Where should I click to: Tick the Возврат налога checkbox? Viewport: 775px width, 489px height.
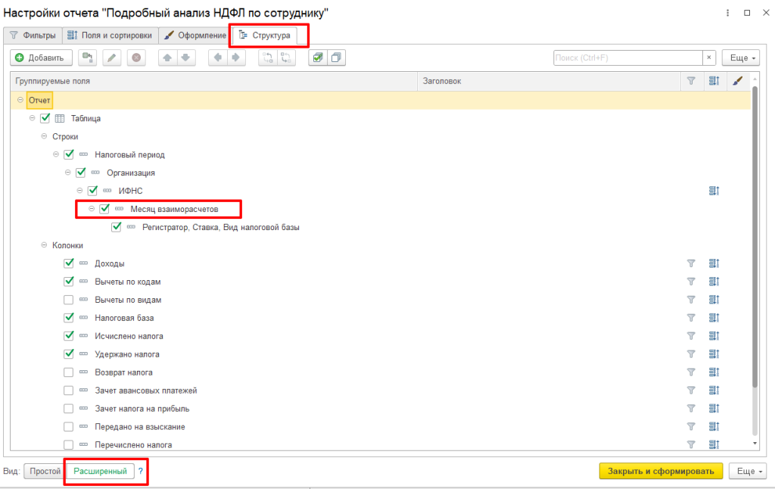click(x=69, y=372)
